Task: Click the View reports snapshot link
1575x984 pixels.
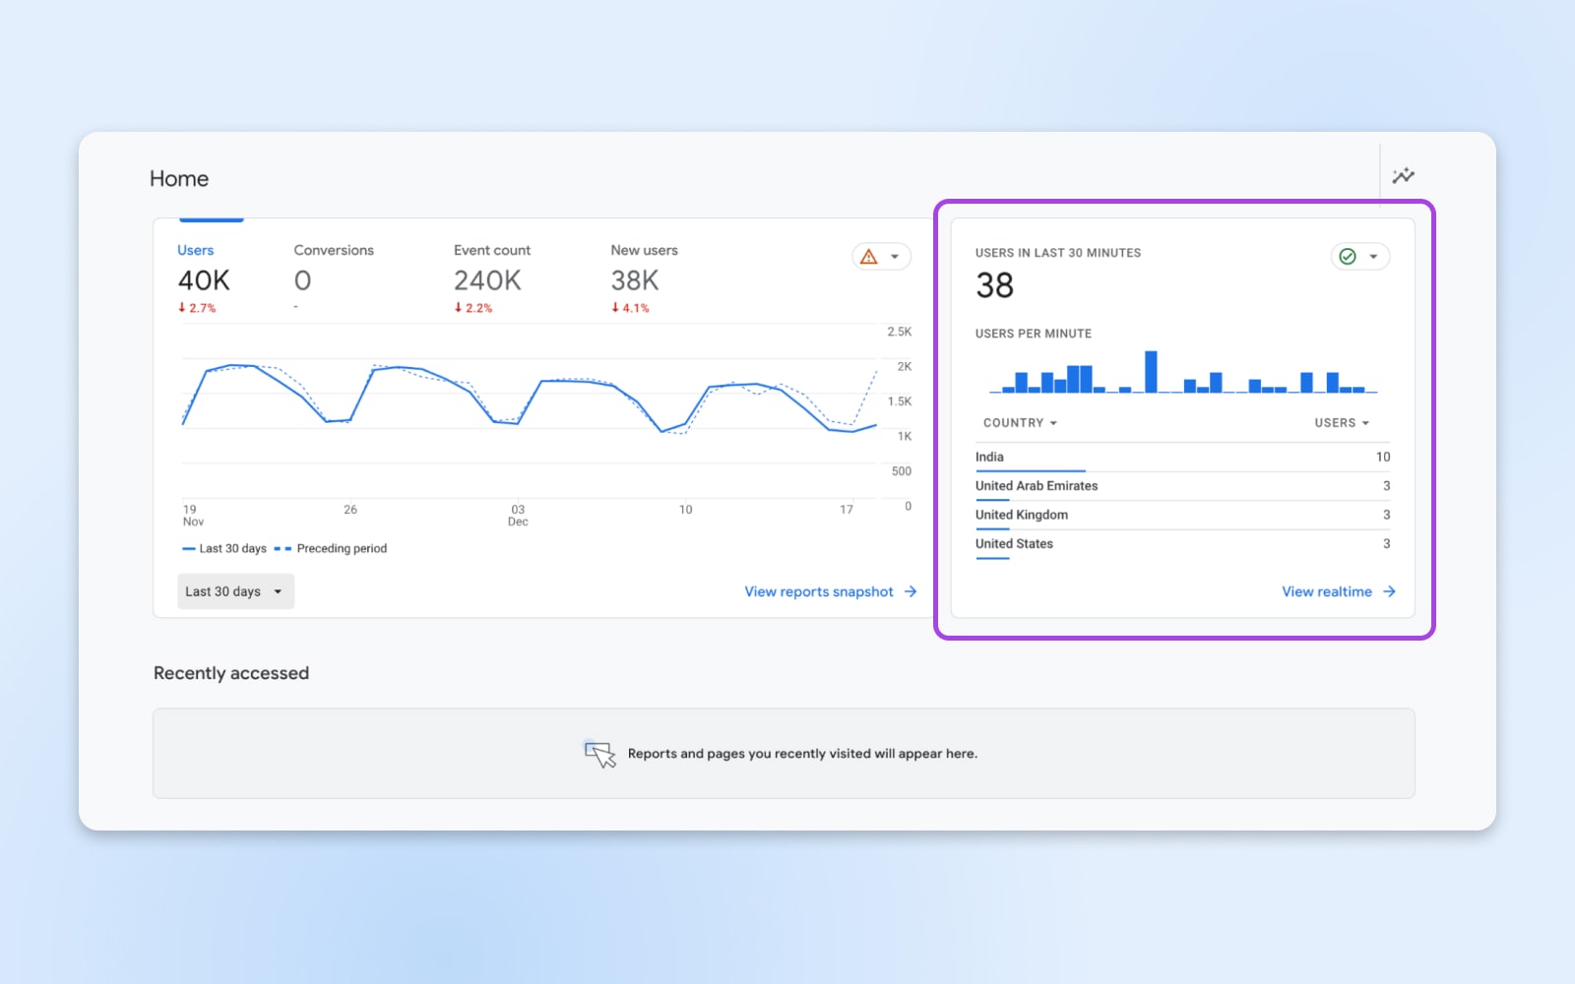Action: click(818, 591)
